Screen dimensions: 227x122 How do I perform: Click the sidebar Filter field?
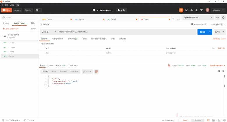[19, 17]
